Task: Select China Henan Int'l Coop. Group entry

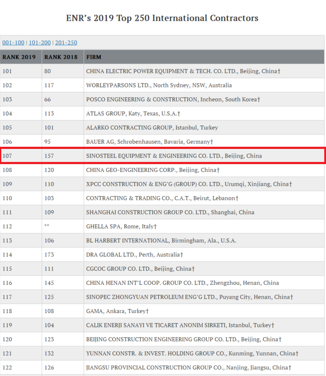Action: pos(182,283)
